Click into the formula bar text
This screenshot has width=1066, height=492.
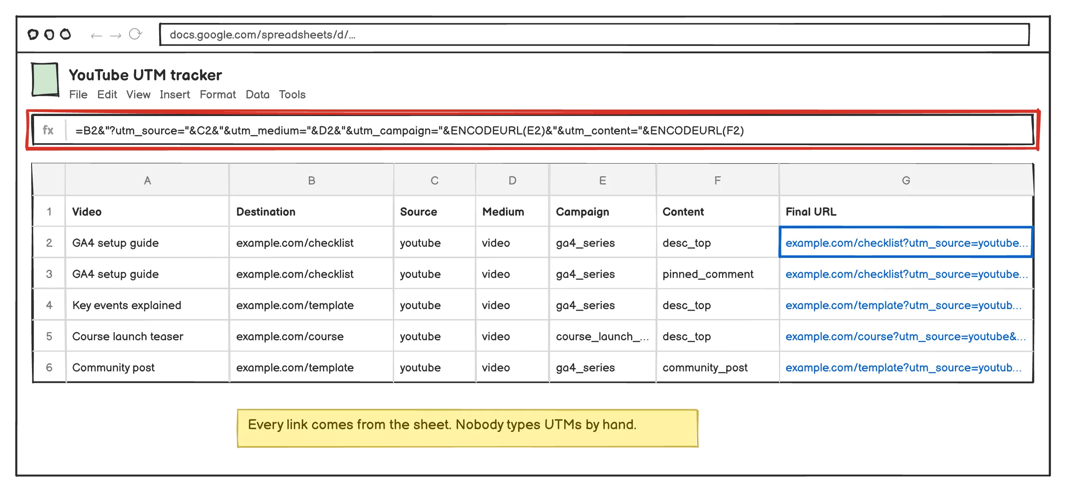(409, 131)
